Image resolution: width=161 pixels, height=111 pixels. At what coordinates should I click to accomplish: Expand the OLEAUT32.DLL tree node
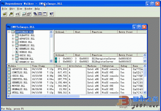coord(13,35)
